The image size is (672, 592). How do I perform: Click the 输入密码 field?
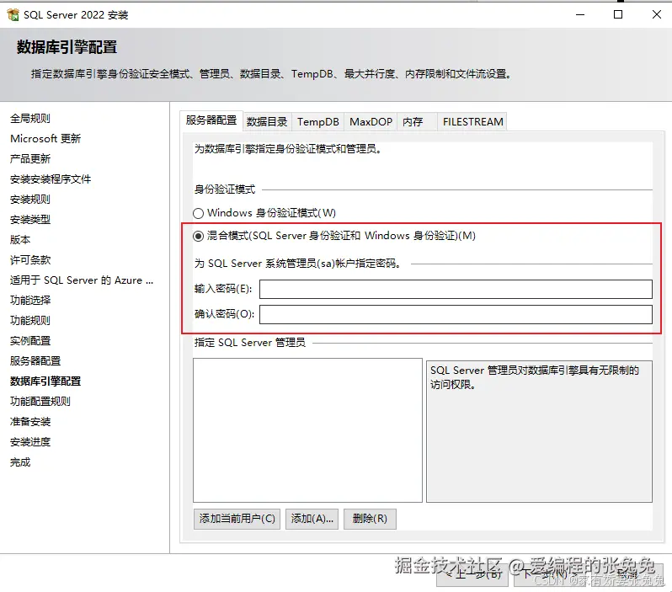456,290
